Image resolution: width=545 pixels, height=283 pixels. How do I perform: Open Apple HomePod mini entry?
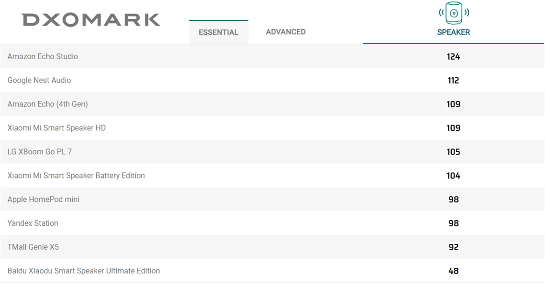[44, 199]
